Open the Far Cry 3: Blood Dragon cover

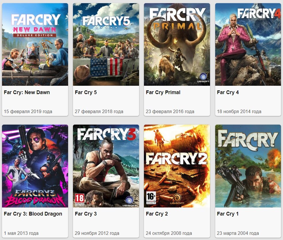click(x=35, y=166)
